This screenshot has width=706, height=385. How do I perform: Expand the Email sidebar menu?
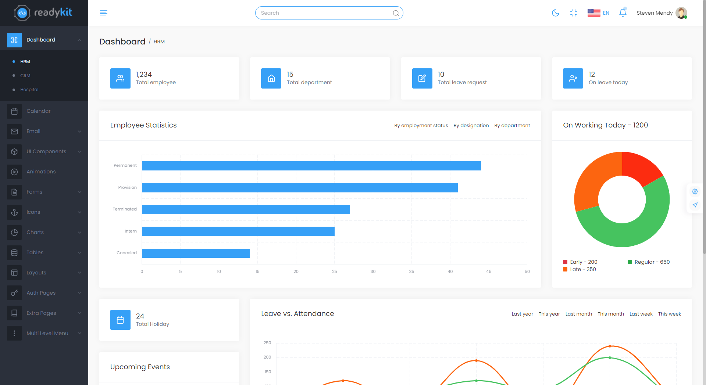tap(44, 131)
